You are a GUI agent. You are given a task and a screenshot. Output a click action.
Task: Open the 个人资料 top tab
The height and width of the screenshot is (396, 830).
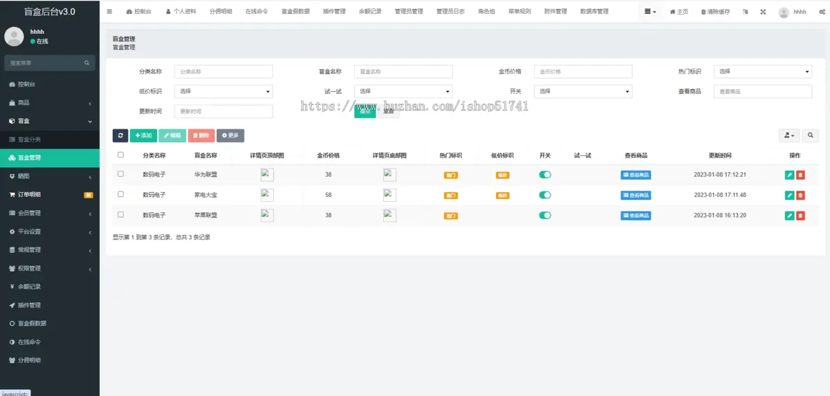tap(181, 12)
